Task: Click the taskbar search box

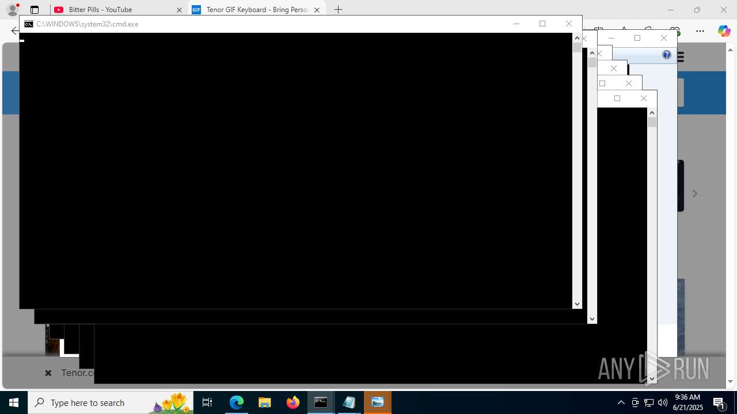Action: pyautogui.click(x=111, y=402)
